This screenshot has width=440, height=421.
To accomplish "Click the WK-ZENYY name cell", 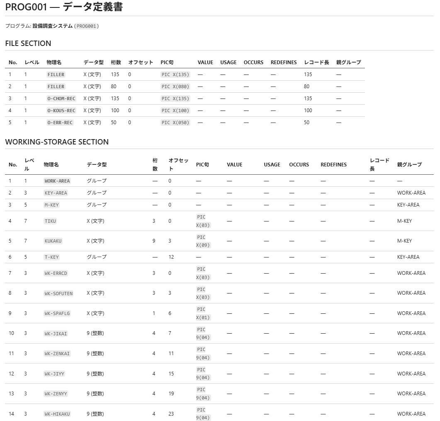I will (56, 394).
